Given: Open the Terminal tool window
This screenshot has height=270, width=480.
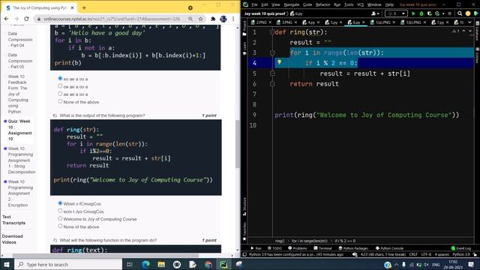Looking at the screenshot, I should [322, 248].
